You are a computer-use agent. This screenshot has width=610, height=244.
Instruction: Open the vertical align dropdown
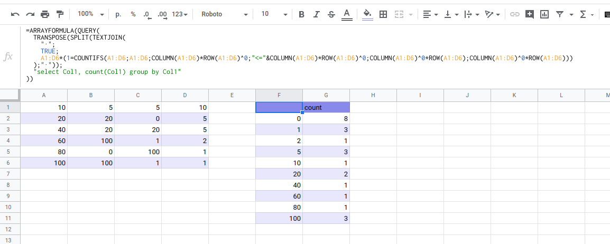tap(451, 14)
